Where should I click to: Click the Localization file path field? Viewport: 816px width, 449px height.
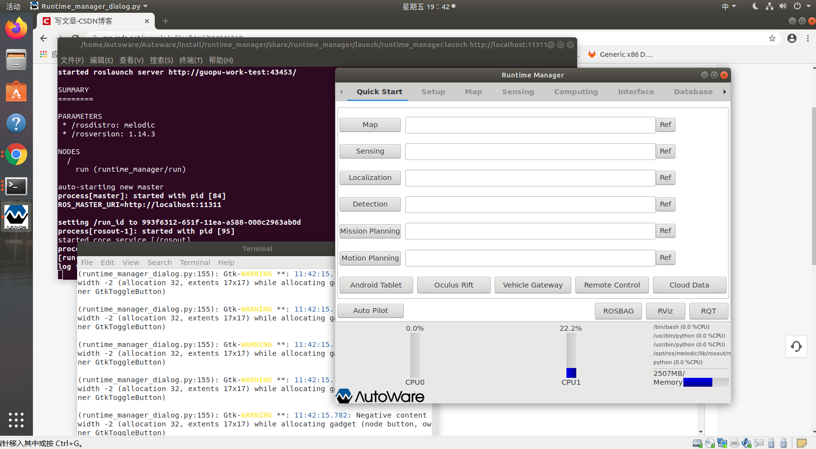click(x=531, y=178)
